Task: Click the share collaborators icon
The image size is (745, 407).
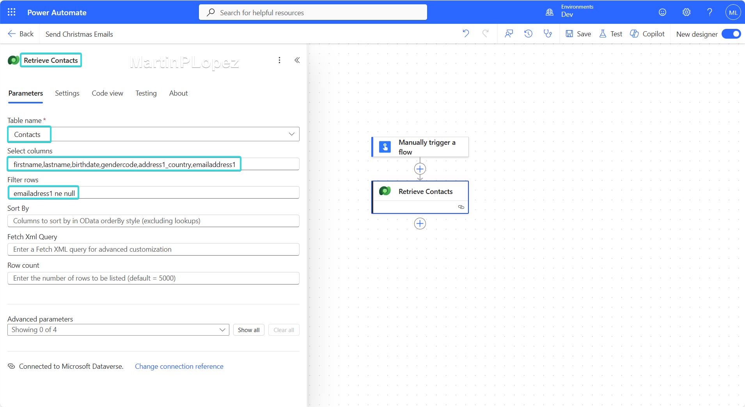Action: point(509,34)
